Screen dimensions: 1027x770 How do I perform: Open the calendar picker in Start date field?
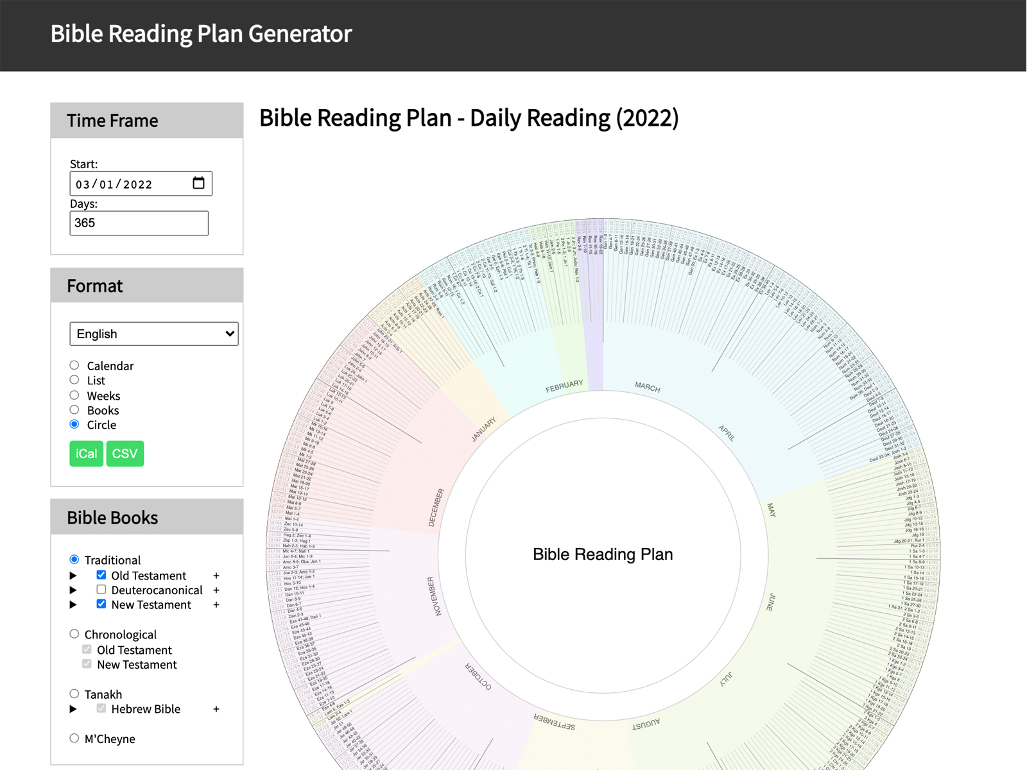tap(198, 184)
